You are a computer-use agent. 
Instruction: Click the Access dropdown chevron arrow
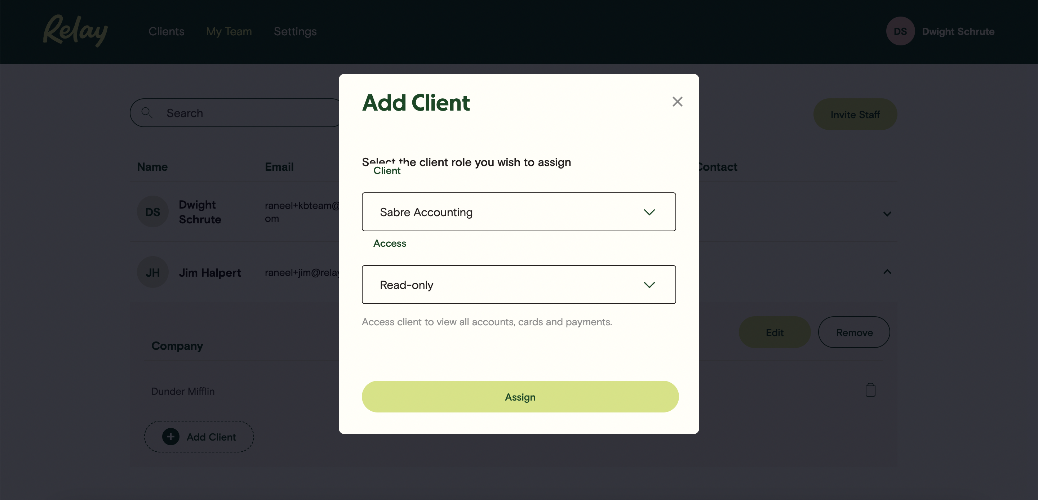(x=649, y=285)
